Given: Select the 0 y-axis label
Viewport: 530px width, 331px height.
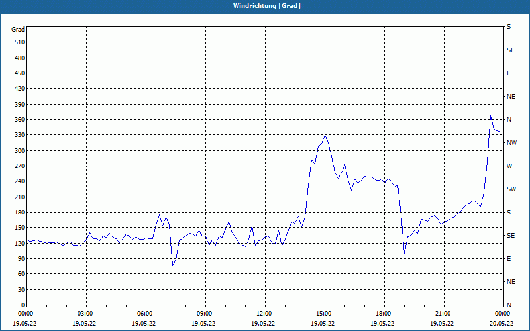Looking at the screenshot, I should [23, 305].
